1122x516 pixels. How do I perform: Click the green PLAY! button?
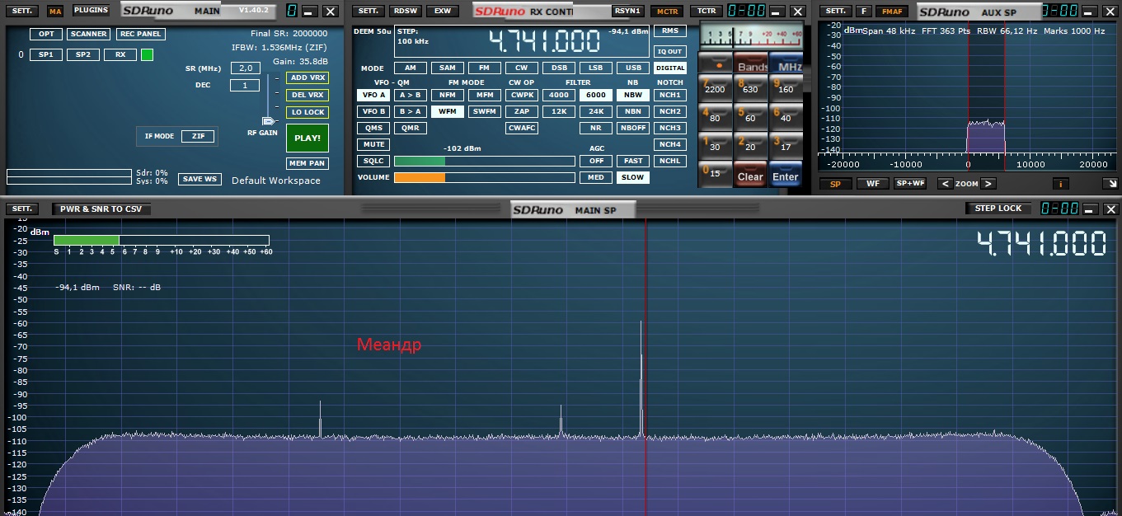coord(307,138)
